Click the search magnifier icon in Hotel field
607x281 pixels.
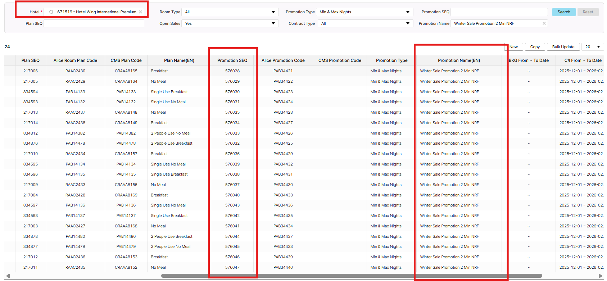[x=51, y=12]
